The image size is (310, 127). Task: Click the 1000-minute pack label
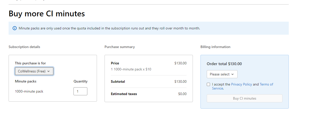(29, 91)
